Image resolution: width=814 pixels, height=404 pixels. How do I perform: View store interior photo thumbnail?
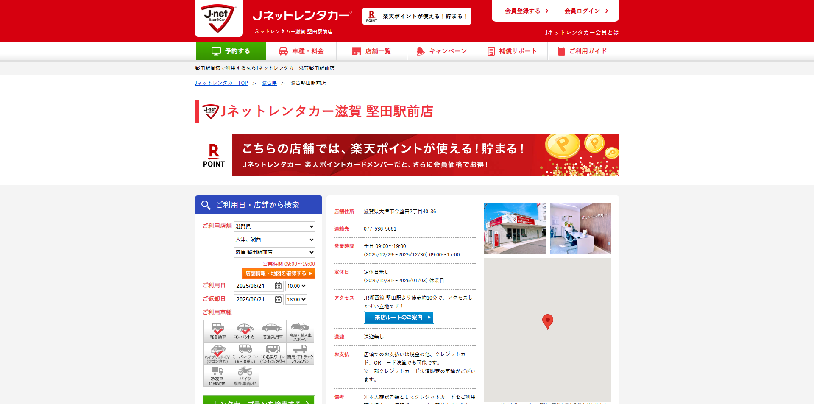pyautogui.click(x=580, y=228)
